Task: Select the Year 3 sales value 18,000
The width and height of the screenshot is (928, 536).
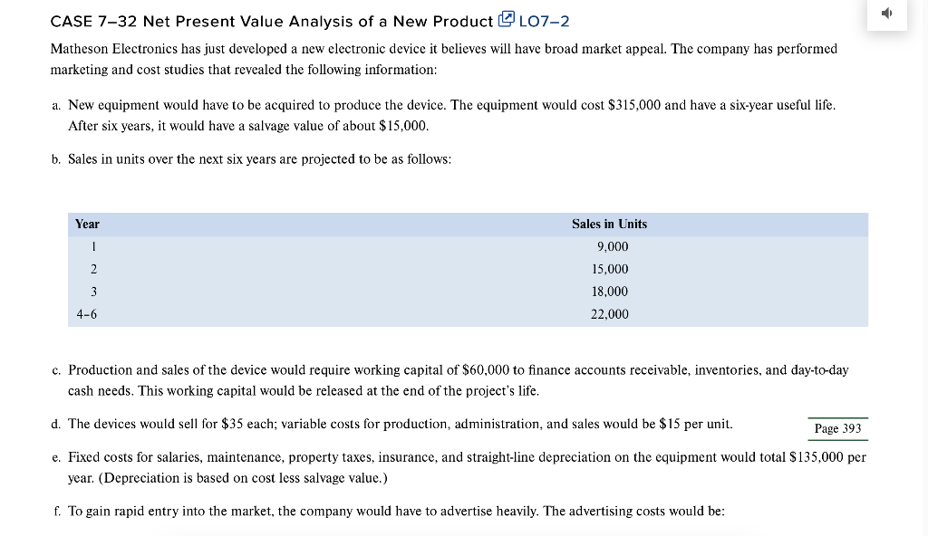Action: (609, 292)
